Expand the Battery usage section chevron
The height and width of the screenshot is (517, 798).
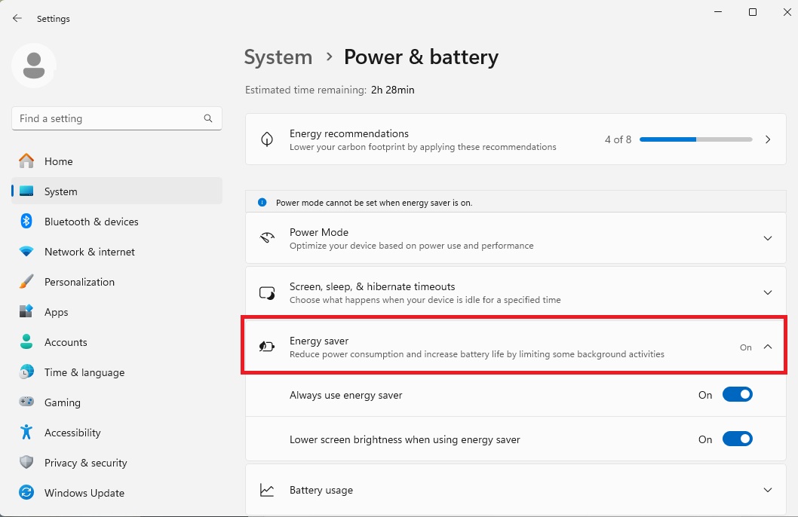768,490
